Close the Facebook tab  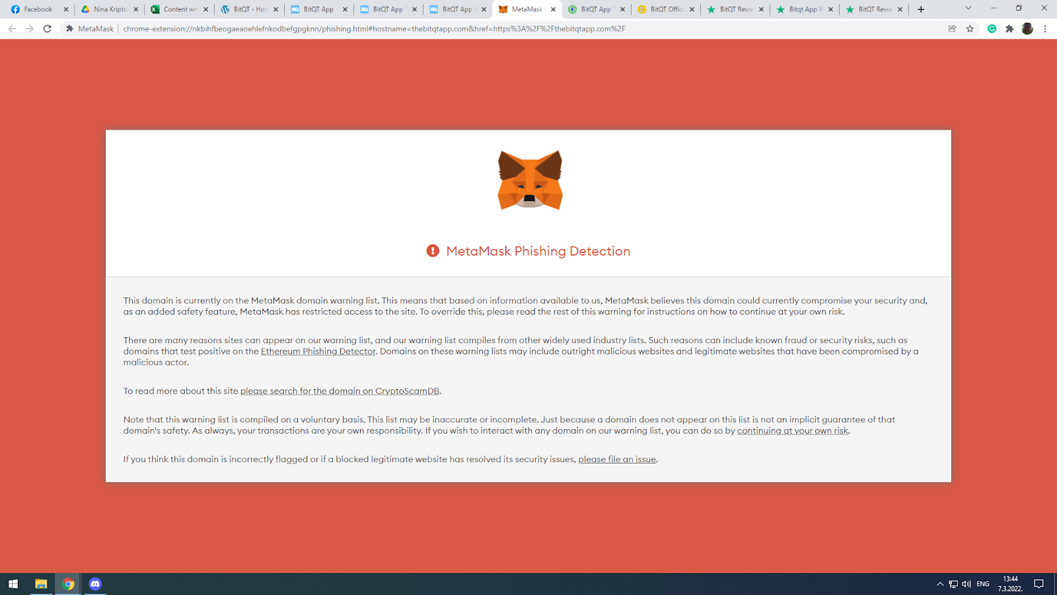click(x=66, y=9)
